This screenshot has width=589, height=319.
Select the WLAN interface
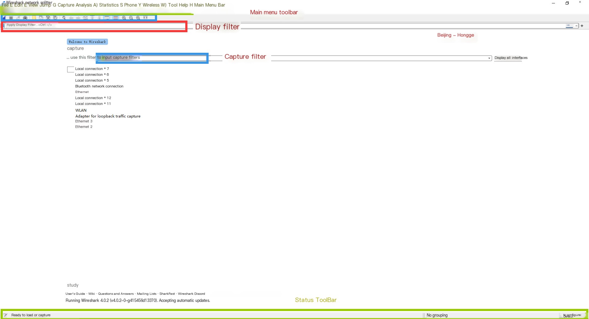coord(81,110)
